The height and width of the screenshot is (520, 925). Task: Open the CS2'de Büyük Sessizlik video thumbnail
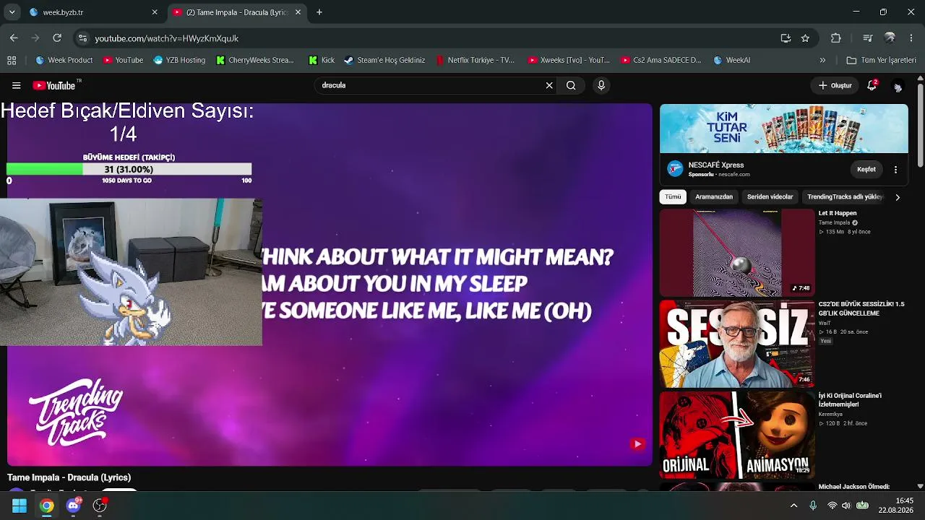point(737,344)
